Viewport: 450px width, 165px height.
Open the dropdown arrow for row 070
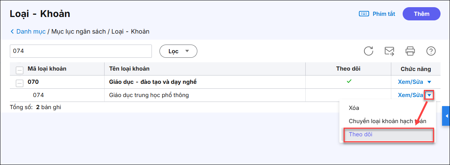point(429,82)
